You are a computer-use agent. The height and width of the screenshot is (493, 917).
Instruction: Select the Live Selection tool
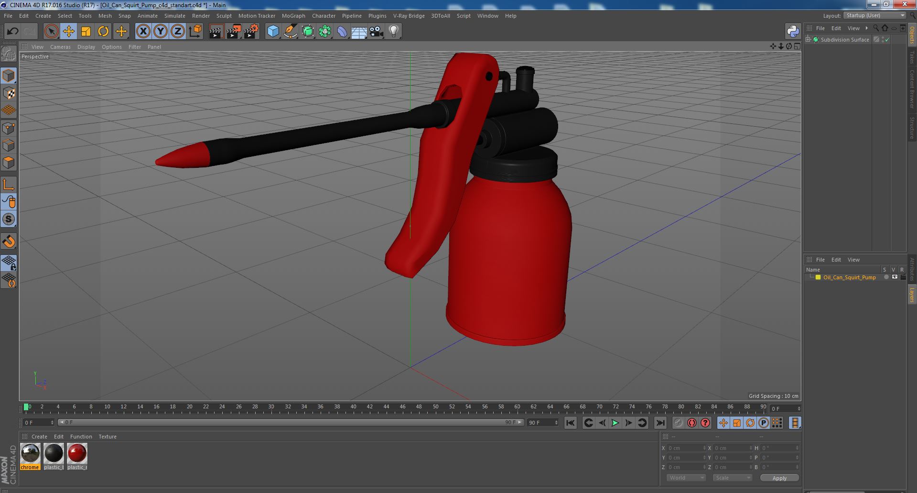(x=51, y=32)
